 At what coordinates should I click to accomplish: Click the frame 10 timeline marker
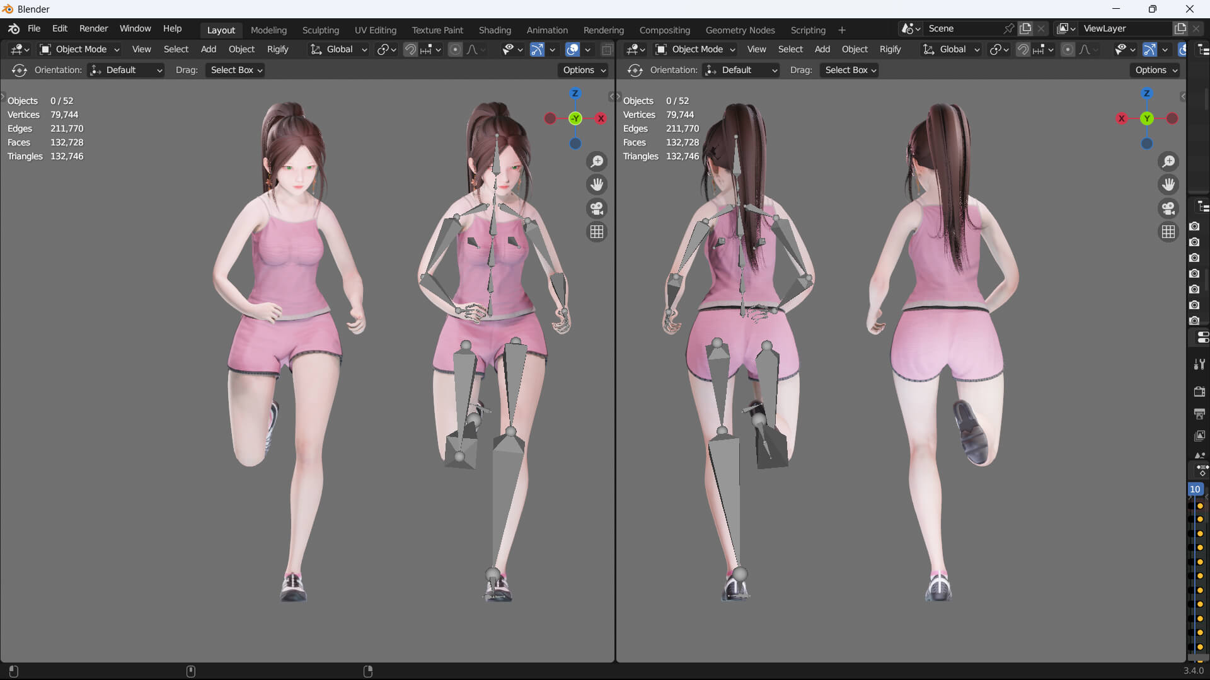click(1195, 489)
